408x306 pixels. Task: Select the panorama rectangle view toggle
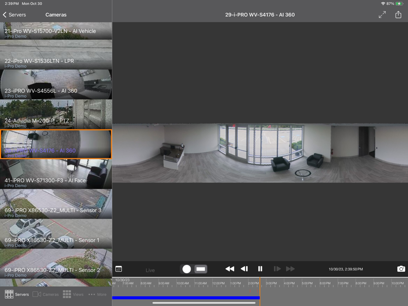pos(201,269)
